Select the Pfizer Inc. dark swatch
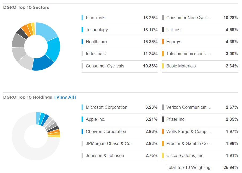The height and width of the screenshot is (173, 242). 163,119
